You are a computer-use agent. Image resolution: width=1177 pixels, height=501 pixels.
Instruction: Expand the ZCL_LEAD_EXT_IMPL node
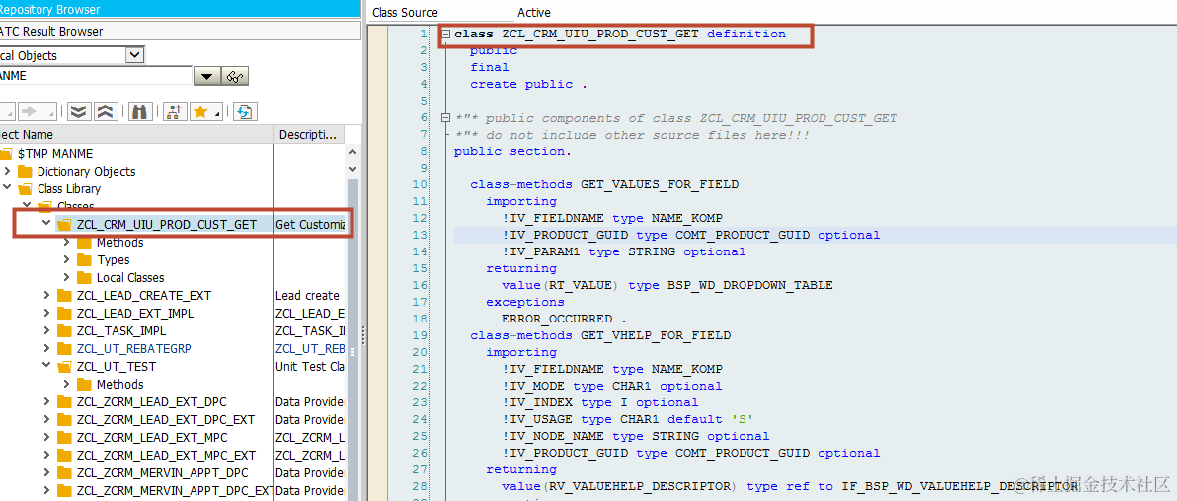point(46,314)
